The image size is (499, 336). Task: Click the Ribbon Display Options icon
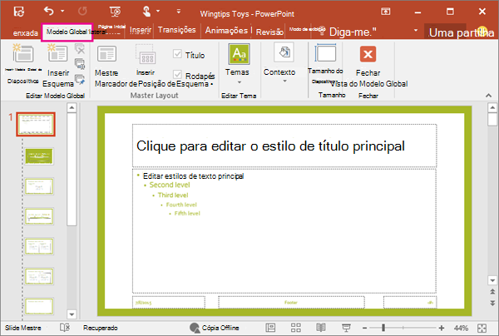click(385, 12)
